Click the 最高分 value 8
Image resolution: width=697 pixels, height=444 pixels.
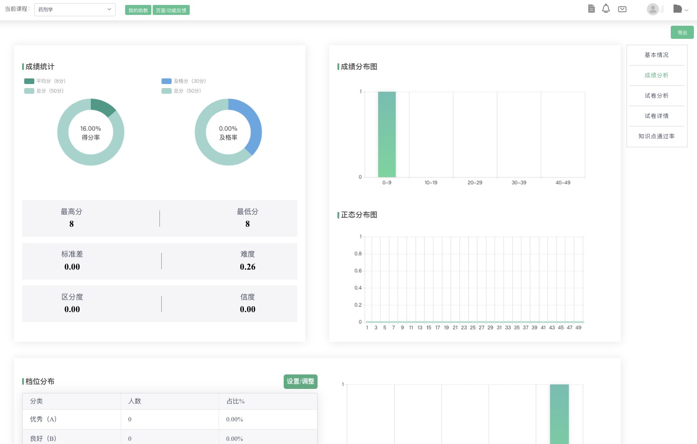click(x=71, y=224)
